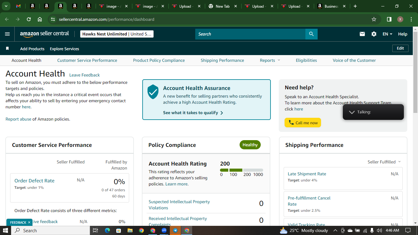
Task: Click the search magnifier button
Action: (312, 34)
